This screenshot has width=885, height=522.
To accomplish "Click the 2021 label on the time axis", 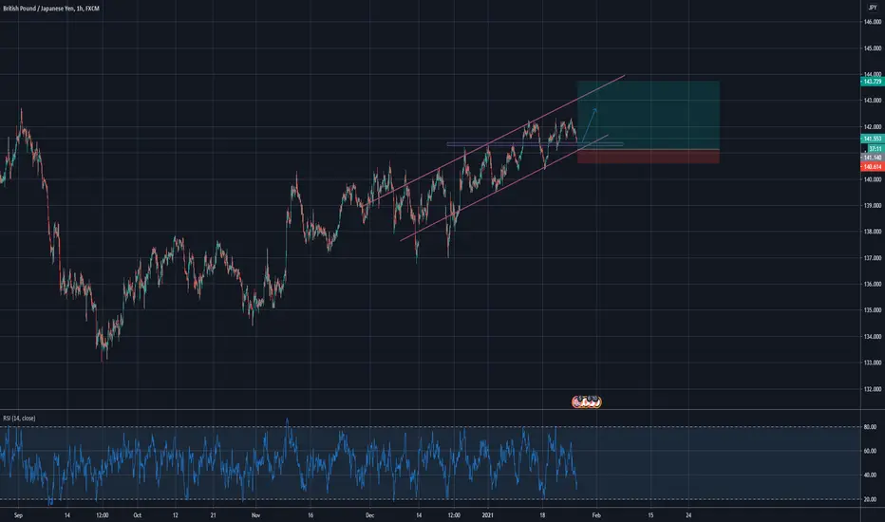I will (x=488, y=515).
